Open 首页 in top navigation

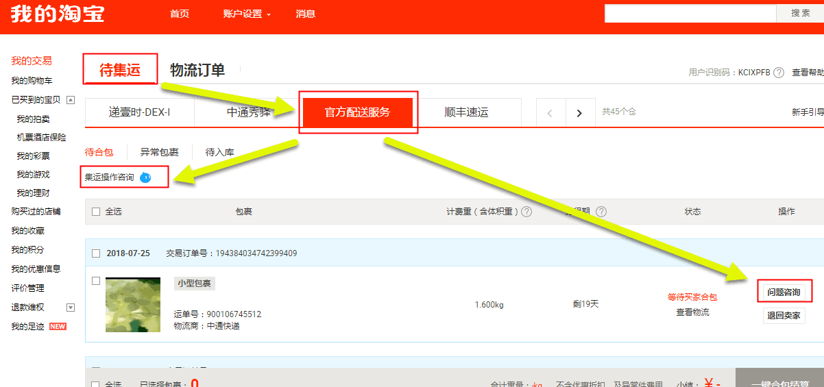(180, 14)
